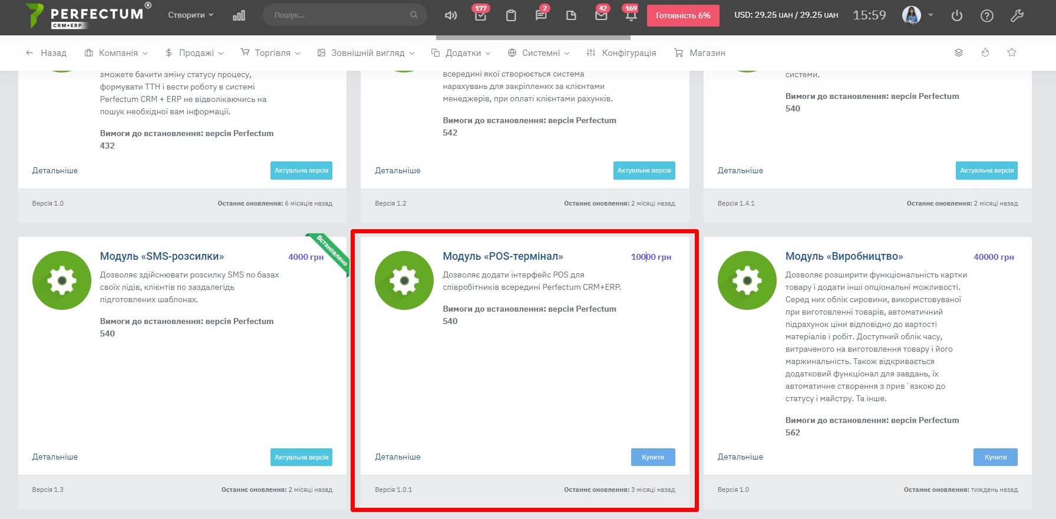Open the Продажі menu dropdown
The width and height of the screenshot is (1056, 519).
pyautogui.click(x=194, y=52)
